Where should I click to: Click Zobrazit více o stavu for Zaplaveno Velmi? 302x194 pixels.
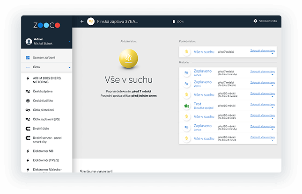point(263,82)
